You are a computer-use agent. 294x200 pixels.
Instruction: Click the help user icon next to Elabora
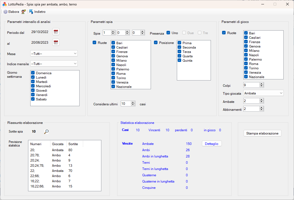click(x=24, y=12)
